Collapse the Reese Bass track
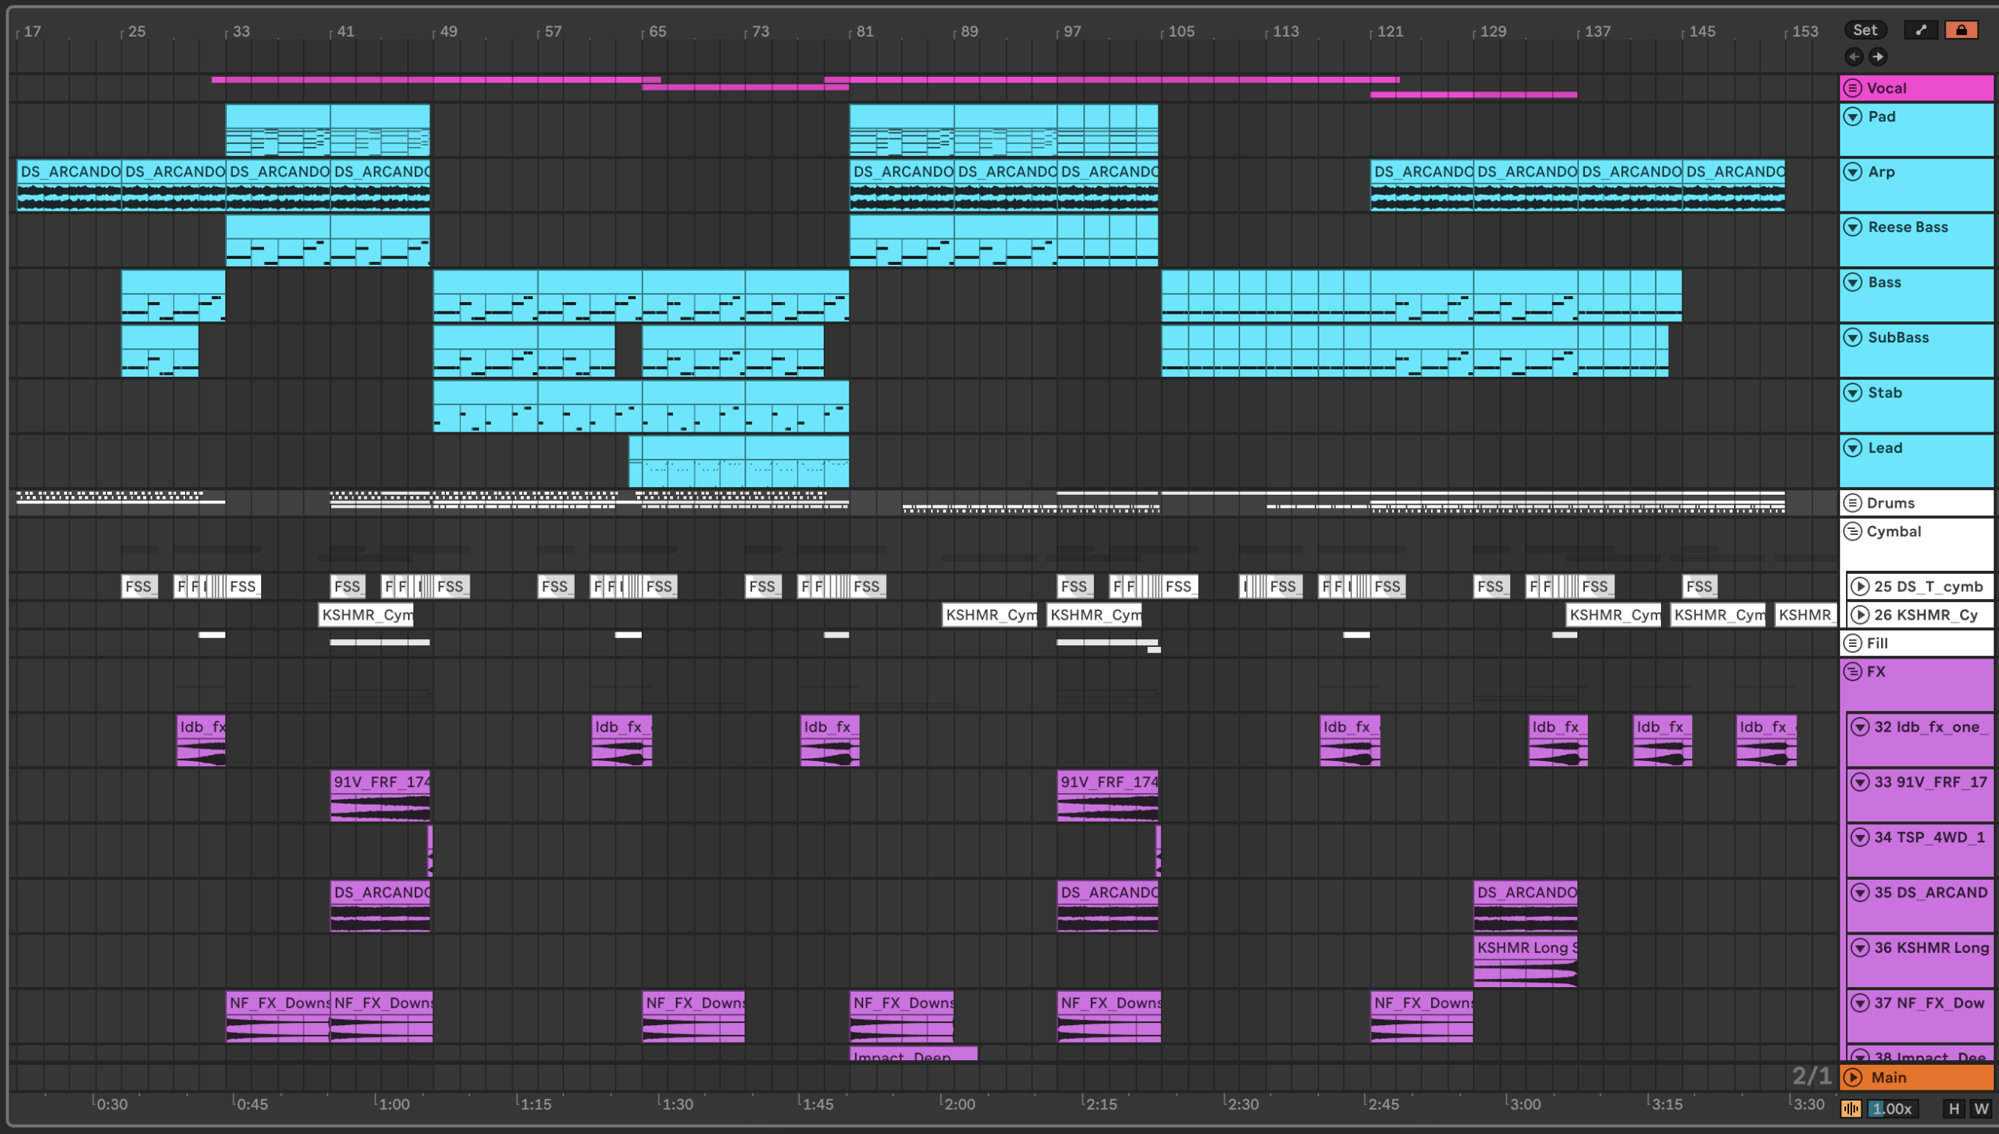 (x=1854, y=227)
